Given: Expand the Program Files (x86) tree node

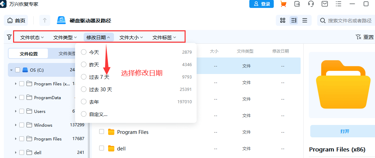Looking at the screenshot, I should click(x=16, y=84).
